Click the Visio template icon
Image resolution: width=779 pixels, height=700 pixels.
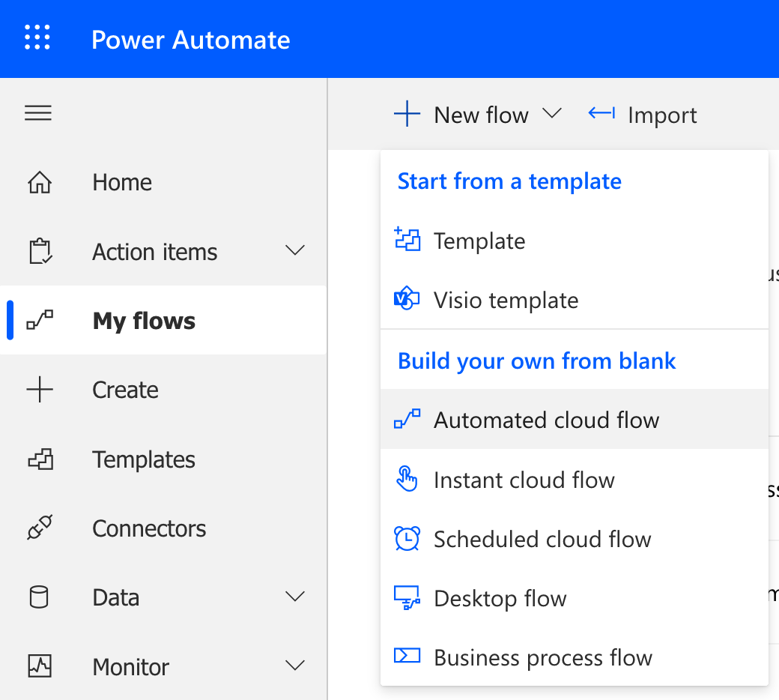coord(407,298)
